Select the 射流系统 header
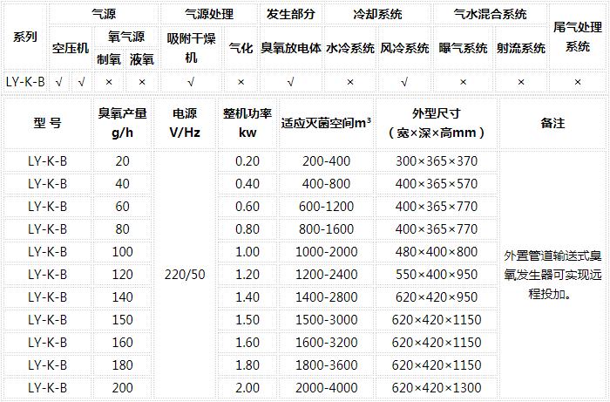 [x=521, y=48]
